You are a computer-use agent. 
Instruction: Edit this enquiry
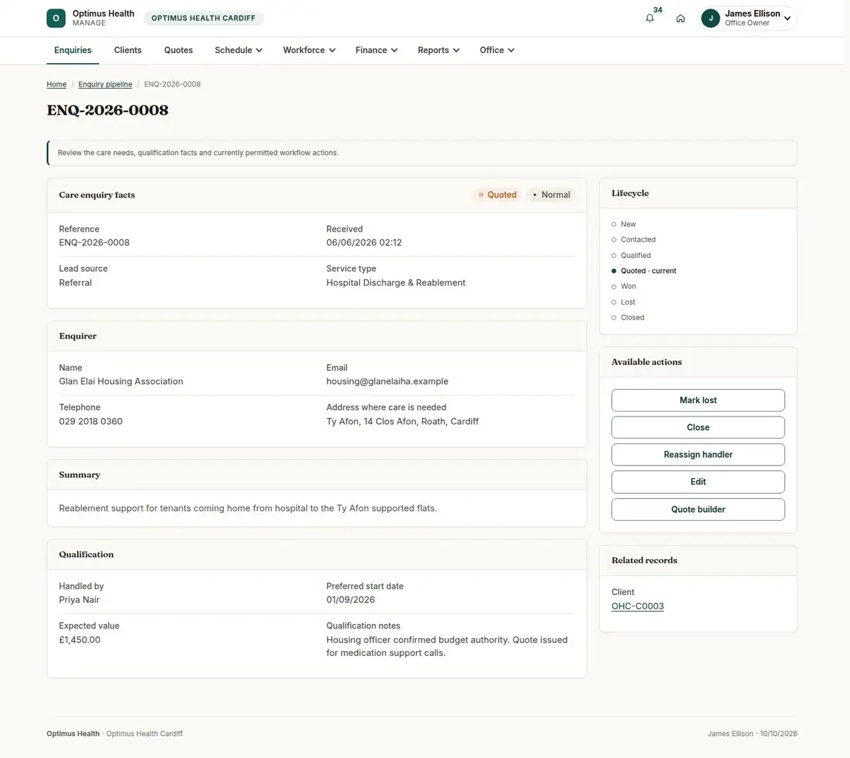point(698,482)
